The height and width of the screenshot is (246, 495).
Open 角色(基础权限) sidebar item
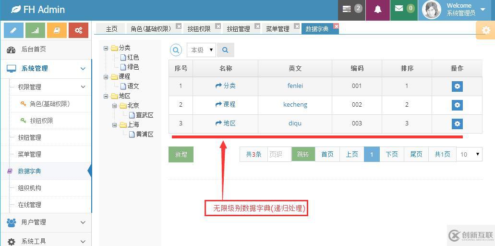(49, 104)
